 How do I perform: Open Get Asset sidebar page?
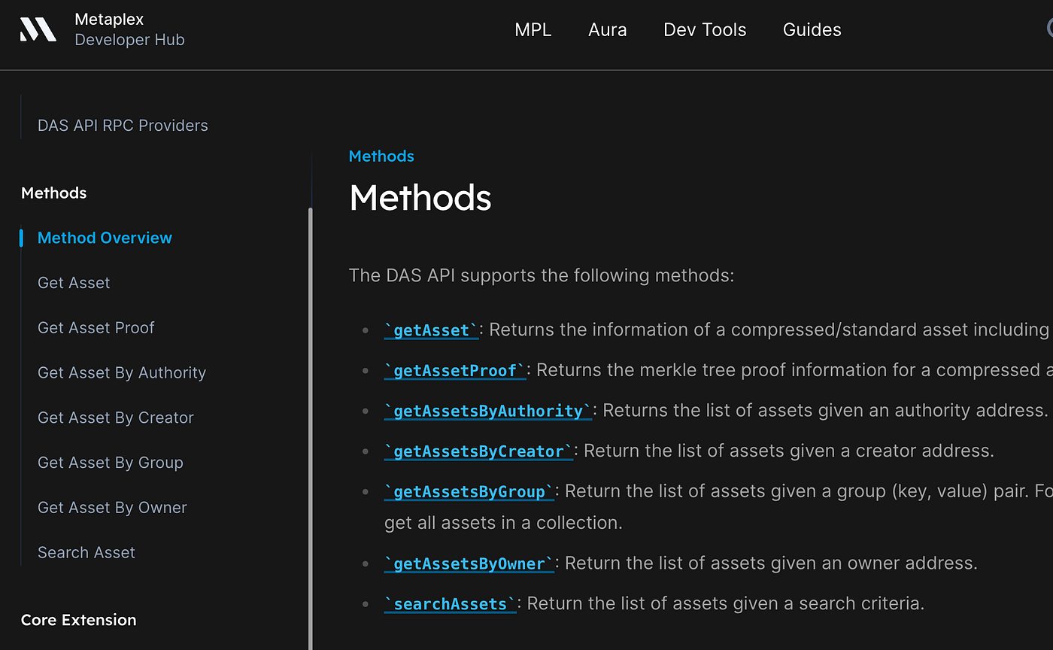[x=74, y=283]
